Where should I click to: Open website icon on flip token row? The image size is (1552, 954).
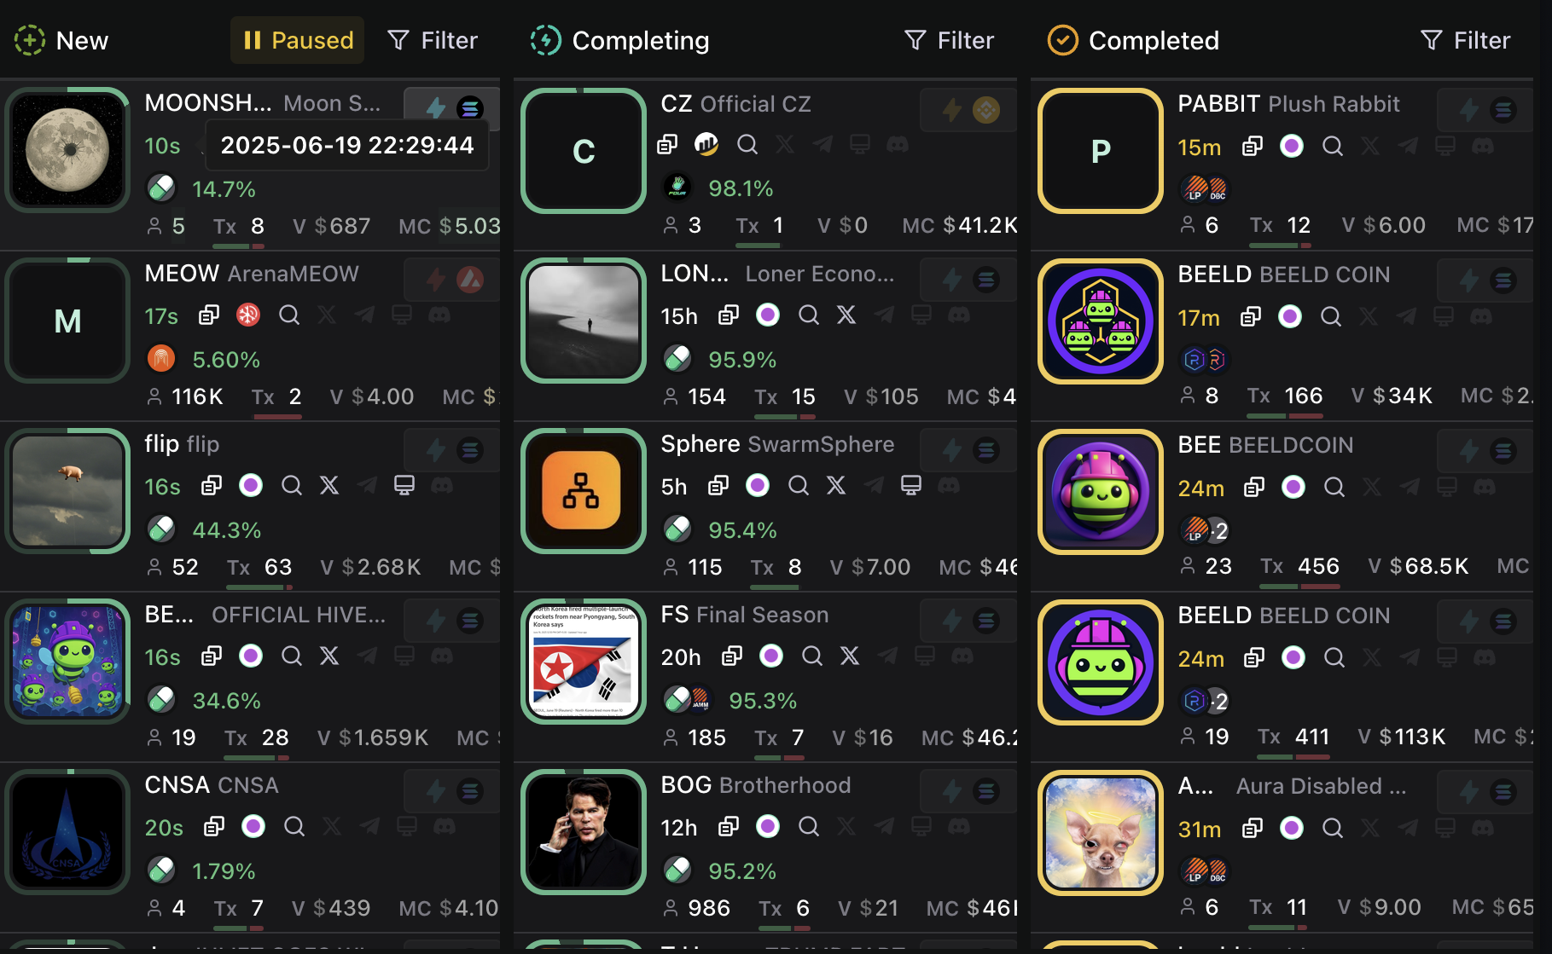point(404,486)
